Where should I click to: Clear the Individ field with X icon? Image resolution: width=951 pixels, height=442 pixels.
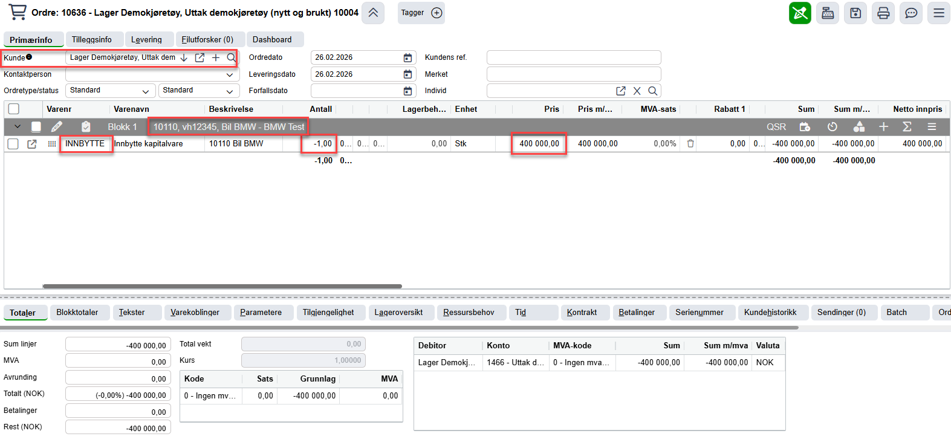(637, 91)
